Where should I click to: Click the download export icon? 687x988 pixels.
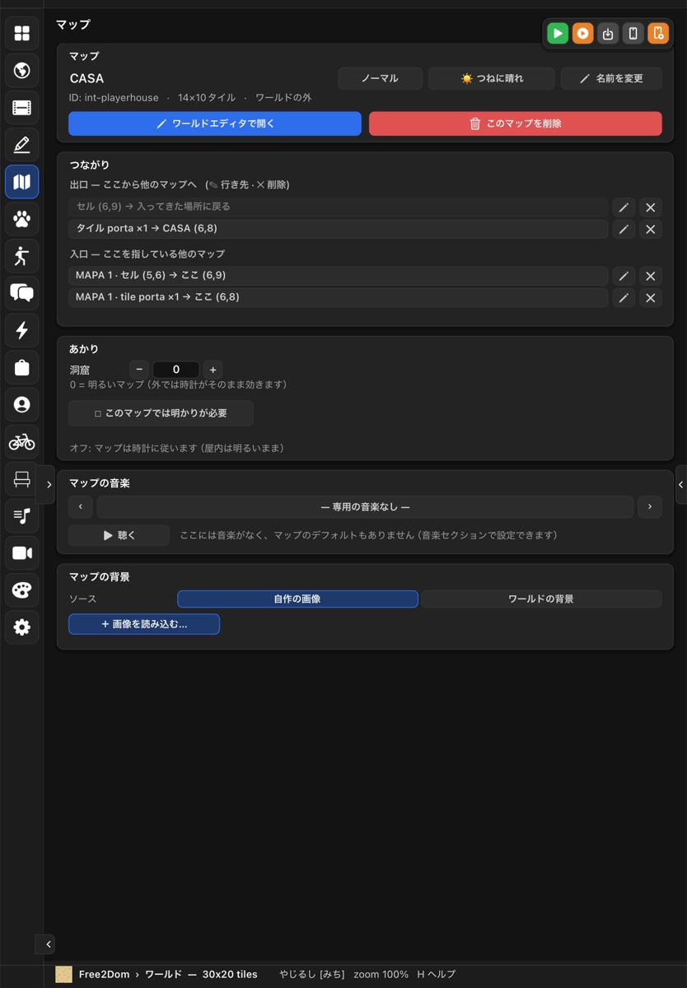coord(608,34)
